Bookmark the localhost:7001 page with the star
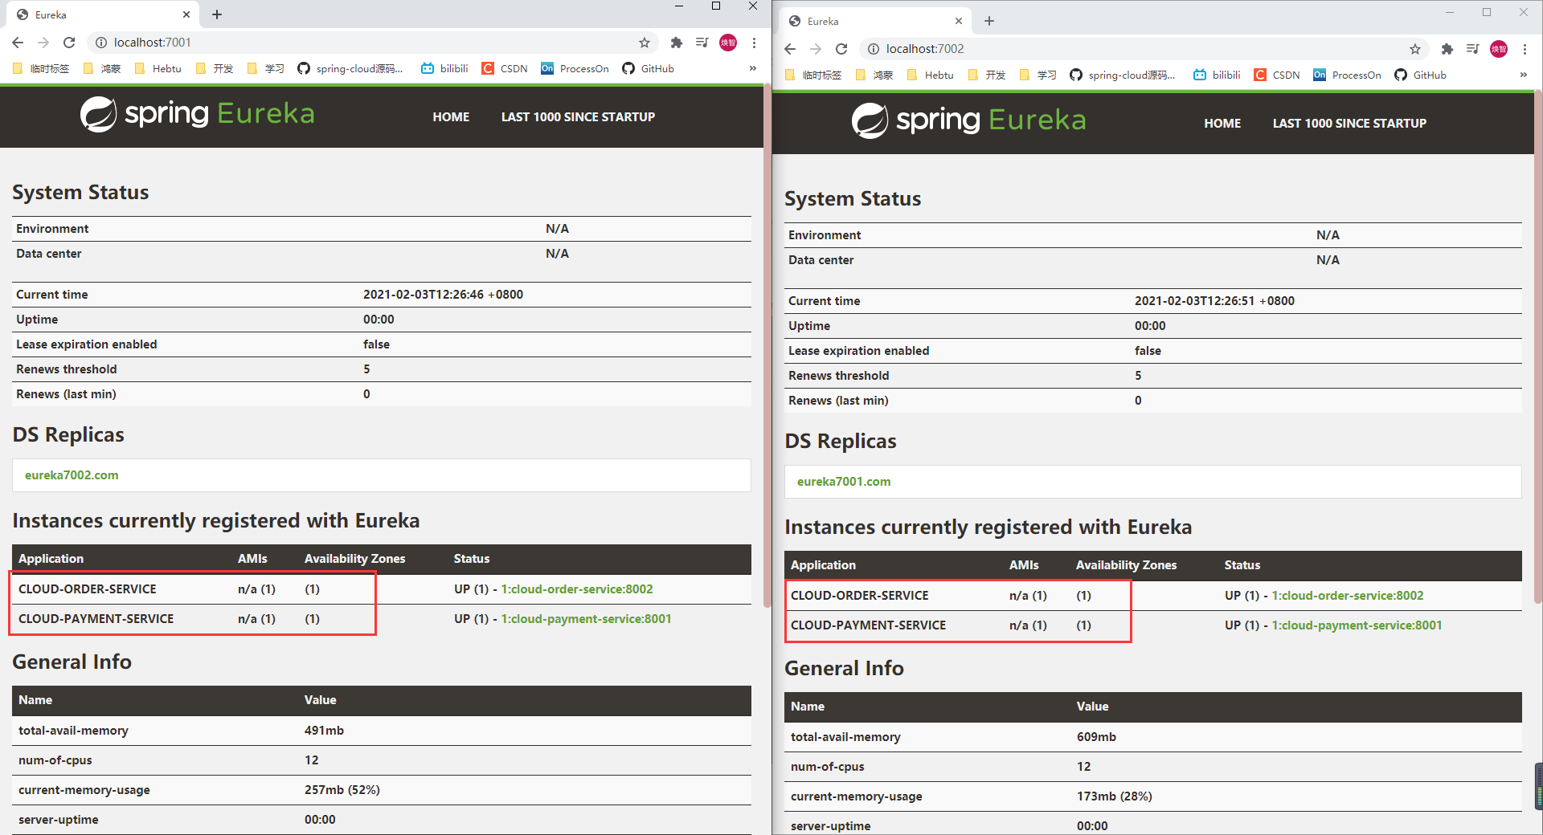This screenshot has height=835, width=1543. pyautogui.click(x=644, y=43)
